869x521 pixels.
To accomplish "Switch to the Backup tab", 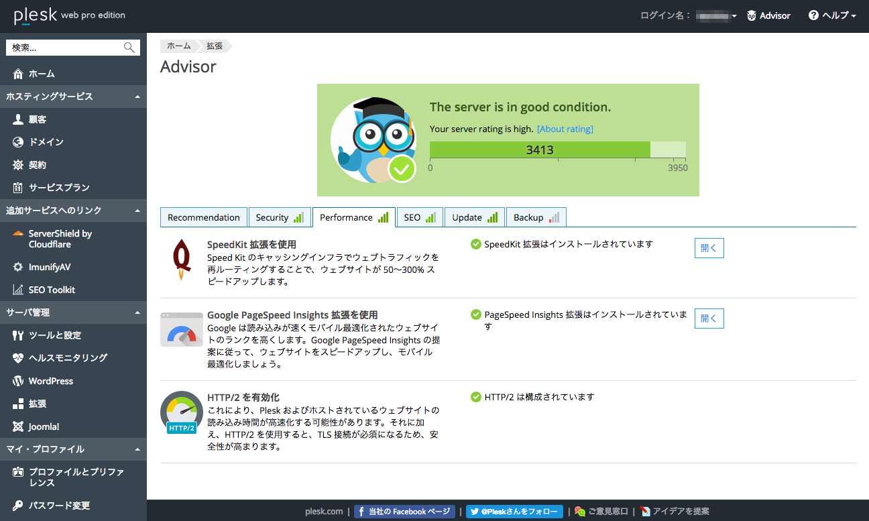I will tap(536, 217).
